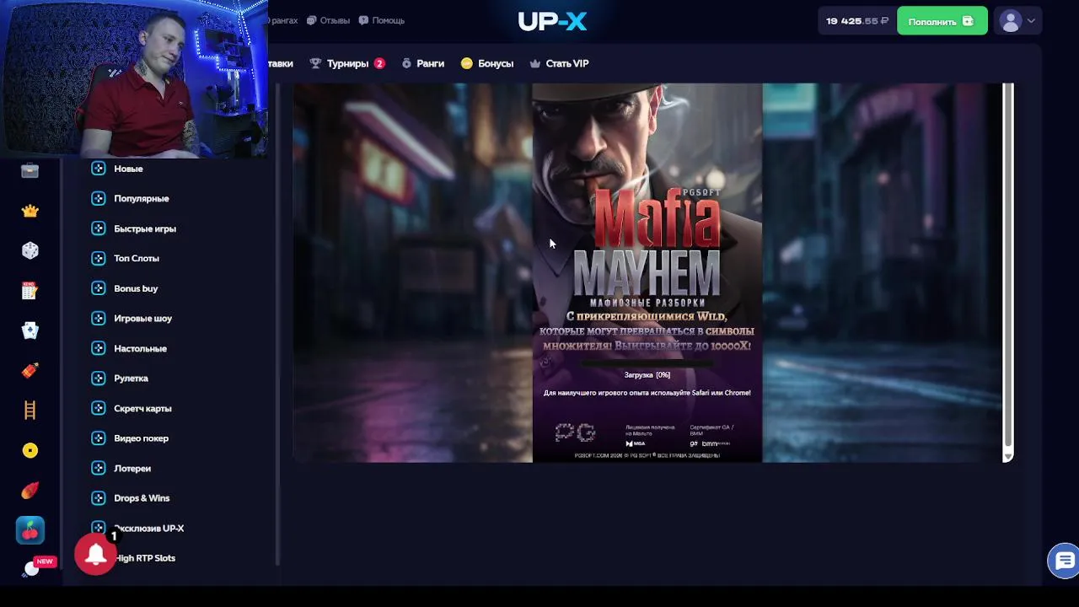Click the trophy icon beside Турниры
Screen dimensions: 1079x607
[x=315, y=63]
